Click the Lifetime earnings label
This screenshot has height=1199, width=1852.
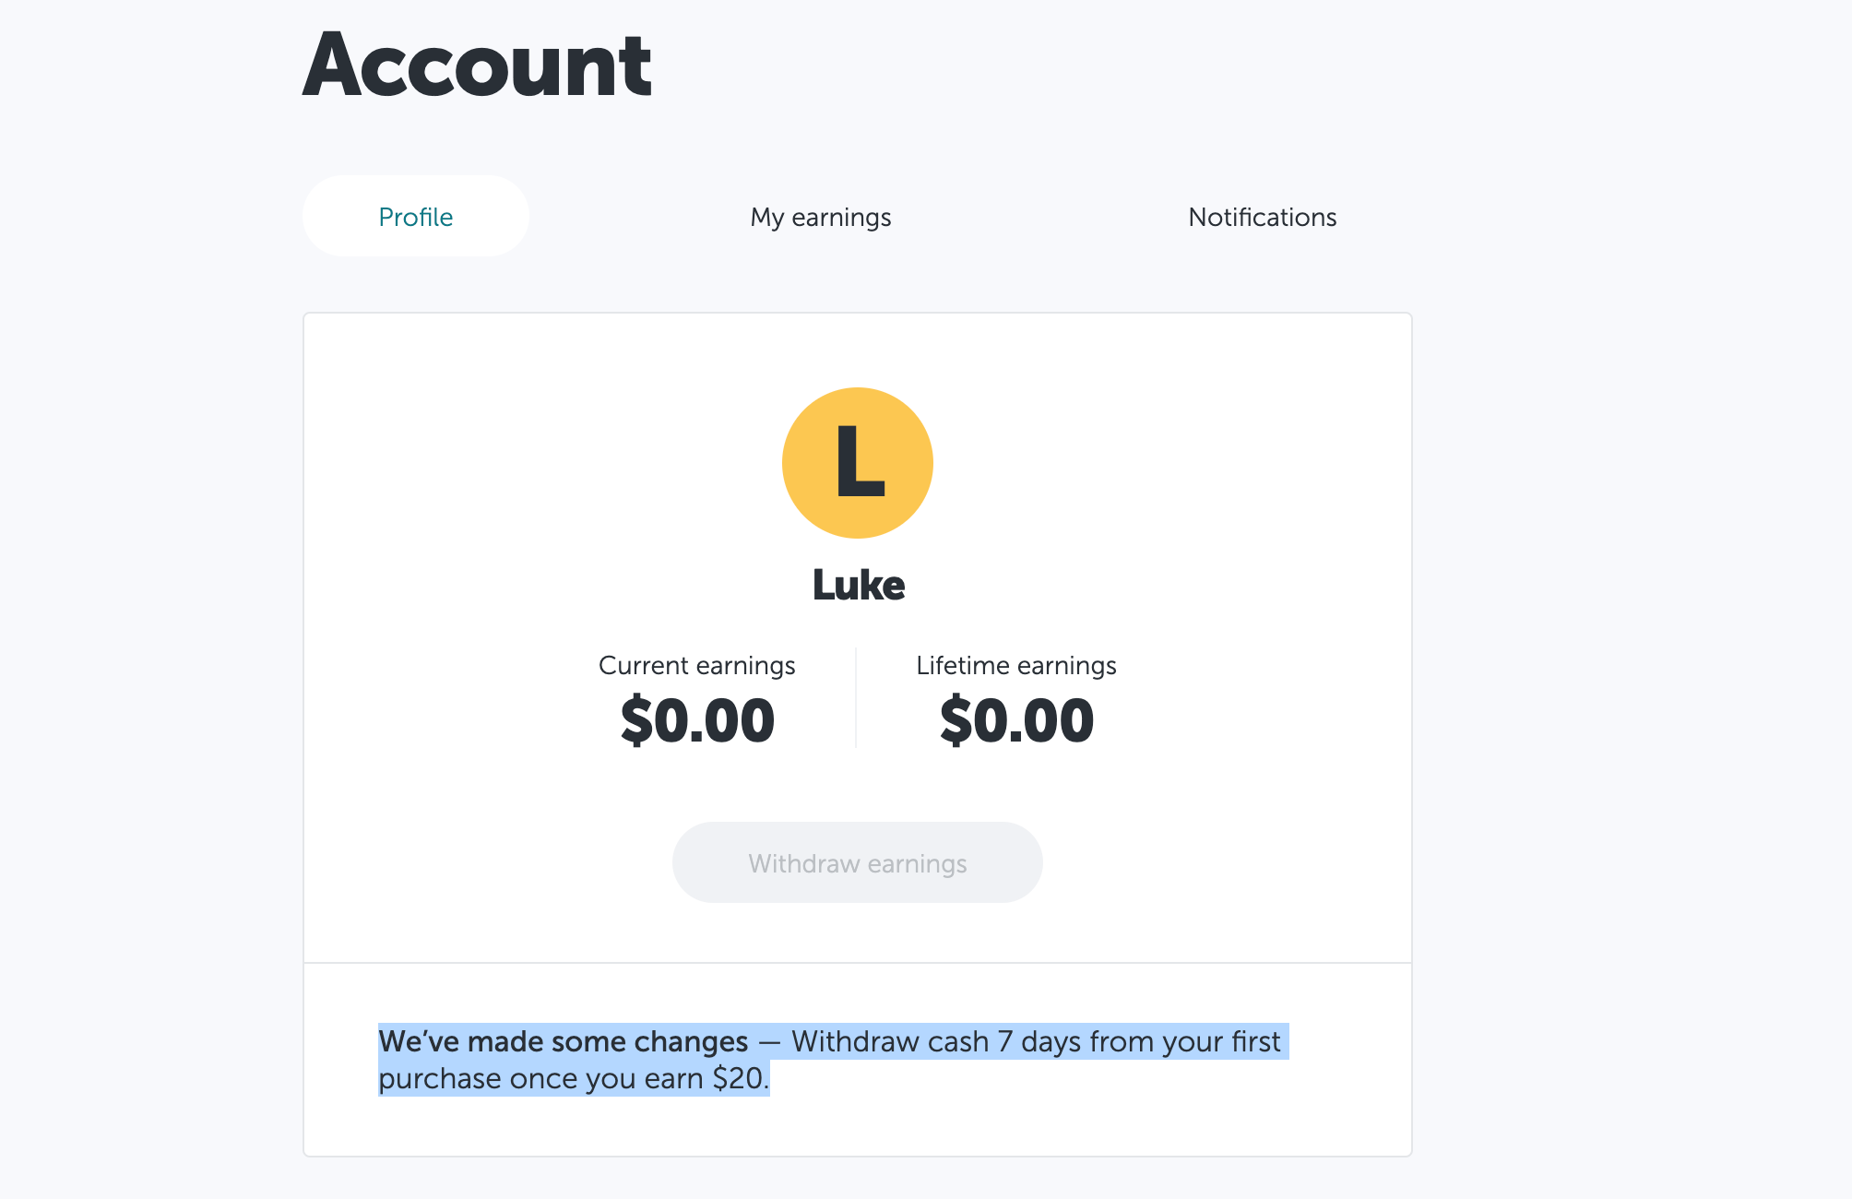point(1016,666)
